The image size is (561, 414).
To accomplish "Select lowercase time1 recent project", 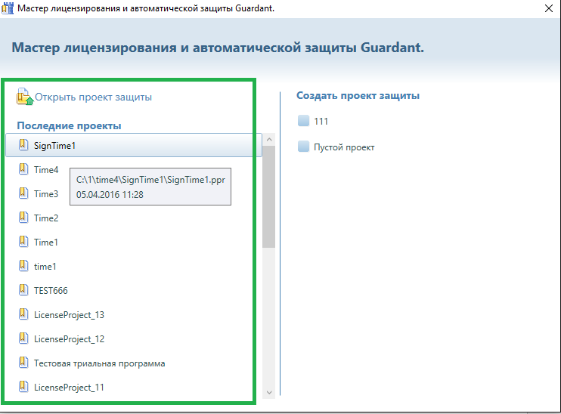I will pos(45,267).
